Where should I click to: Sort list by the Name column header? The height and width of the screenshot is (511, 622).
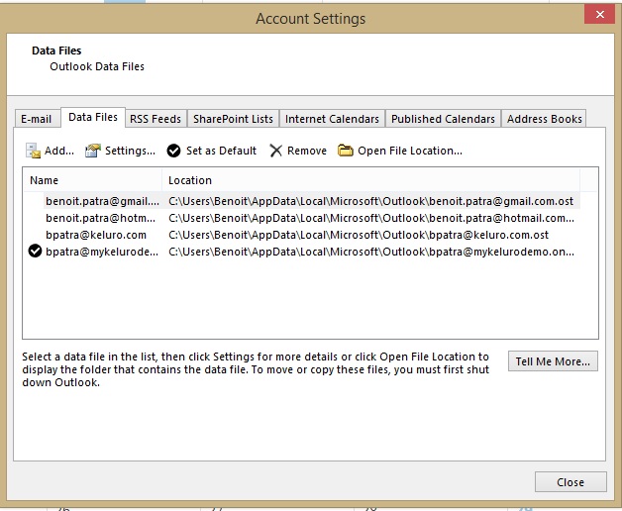[x=91, y=180]
